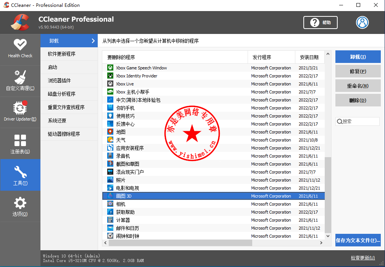Click the 删除(D) delete button

[x=358, y=100]
